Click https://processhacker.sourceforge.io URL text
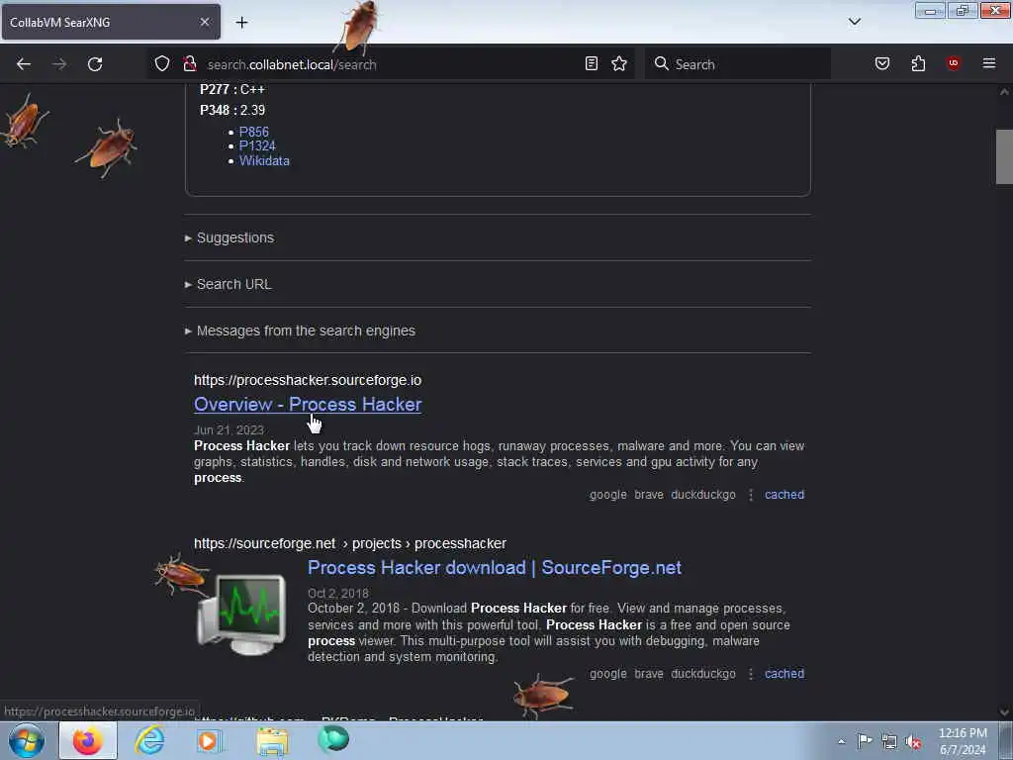This screenshot has width=1013, height=760. pos(308,380)
